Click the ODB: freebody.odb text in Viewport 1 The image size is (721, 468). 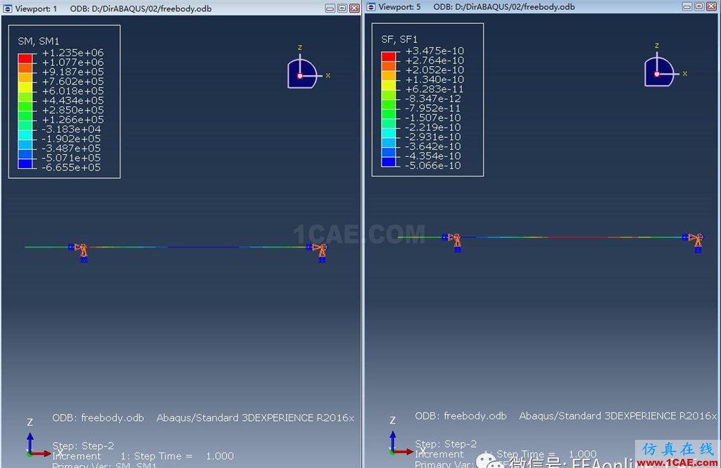tap(98, 418)
